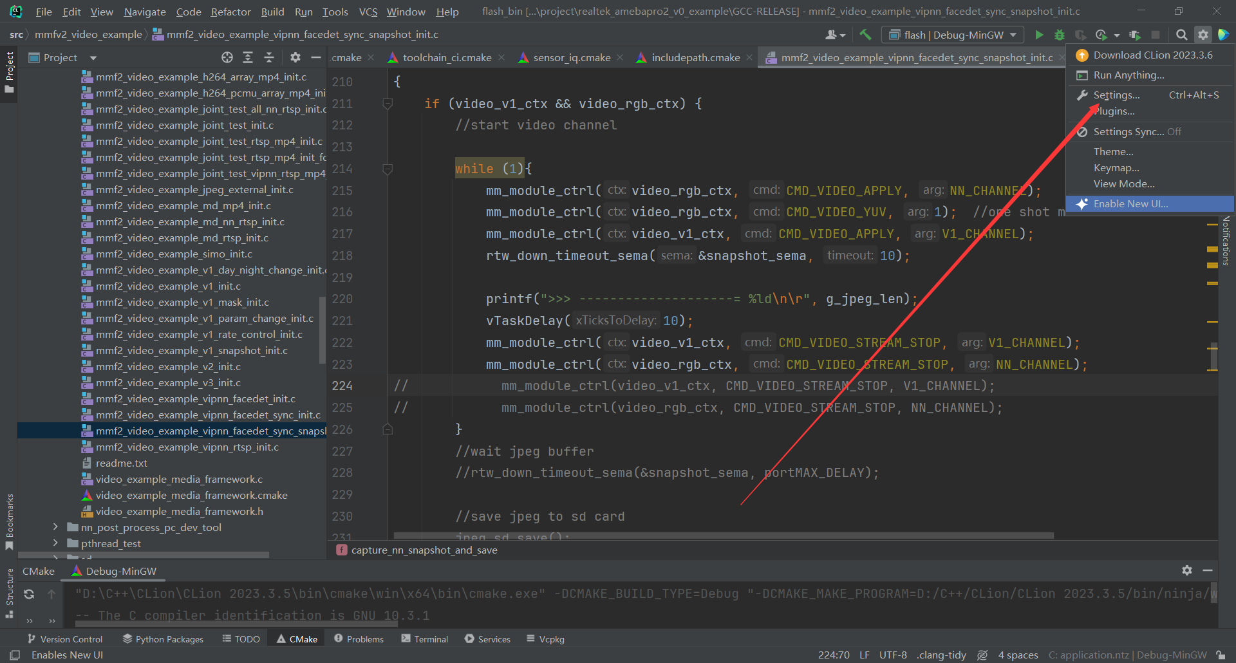The image size is (1236, 663).
Task: Click the up arrow in CMake panel
Action: [51, 594]
